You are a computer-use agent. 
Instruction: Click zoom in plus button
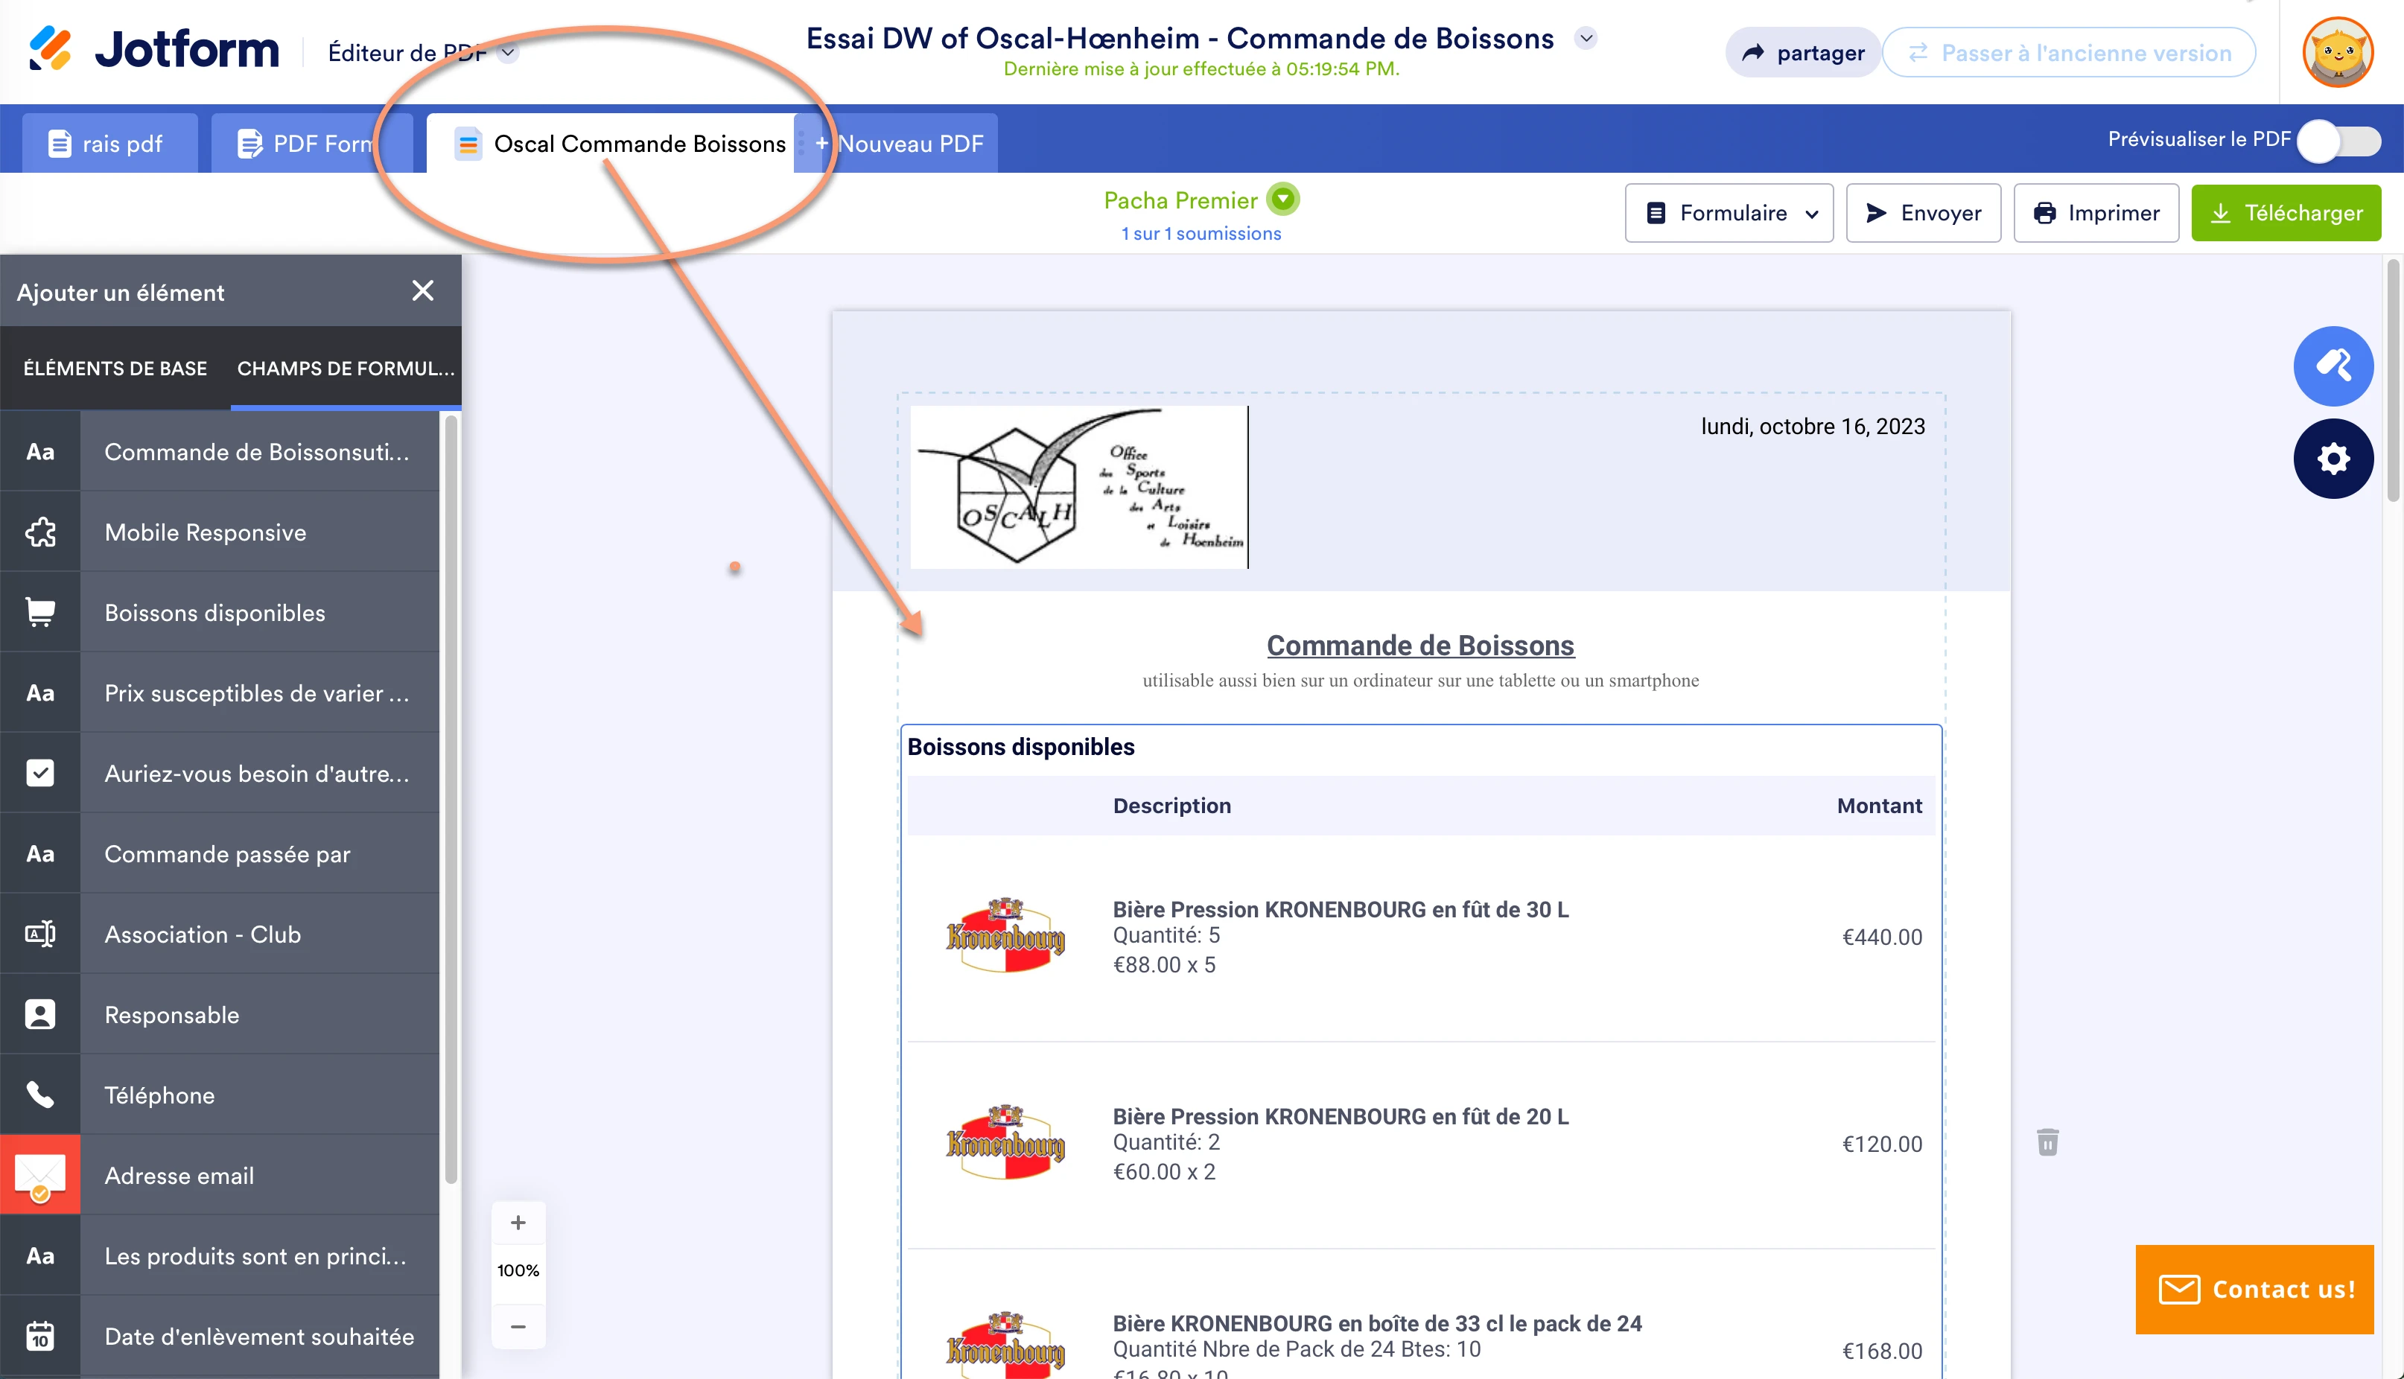tap(518, 1223)
